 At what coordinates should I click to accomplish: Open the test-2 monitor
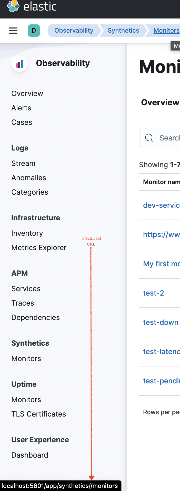(153, 293)
